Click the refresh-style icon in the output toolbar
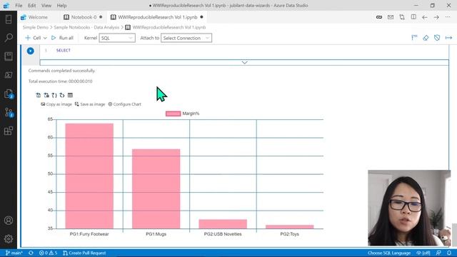This screenshot has height=257, width=457. [62, 95]
